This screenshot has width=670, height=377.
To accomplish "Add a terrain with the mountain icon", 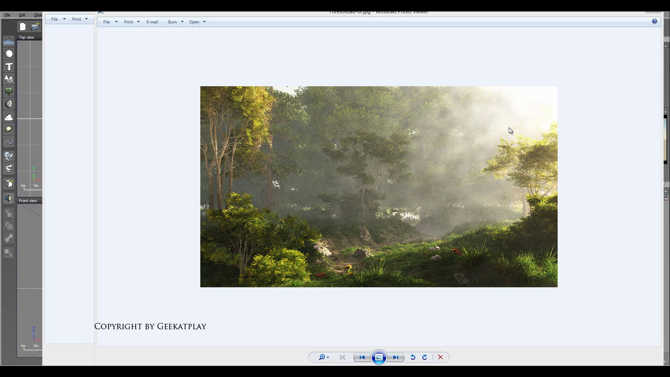I will click(x=9, y=79).
